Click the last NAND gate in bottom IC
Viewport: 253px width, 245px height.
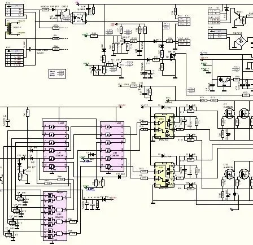59,234
